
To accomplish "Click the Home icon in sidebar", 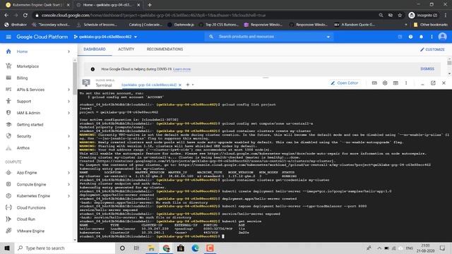I will (8, 52).
